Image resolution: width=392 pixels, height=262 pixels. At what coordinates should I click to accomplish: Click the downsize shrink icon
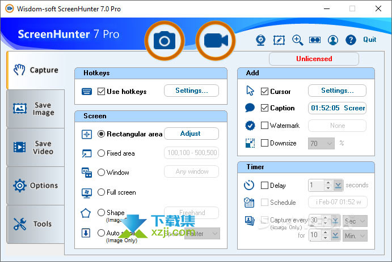pos(250,143)
